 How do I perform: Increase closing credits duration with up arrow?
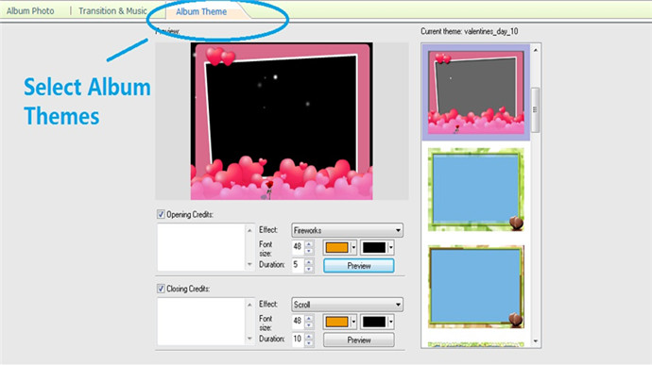pyautogui.click(x=309, y=335)
